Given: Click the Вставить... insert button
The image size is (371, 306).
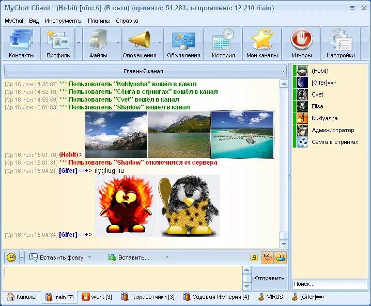Looking at the screenshot, I should coord(129,257).
